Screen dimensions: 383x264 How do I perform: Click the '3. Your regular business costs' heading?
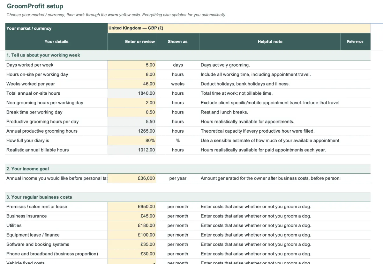click(39, 197)
